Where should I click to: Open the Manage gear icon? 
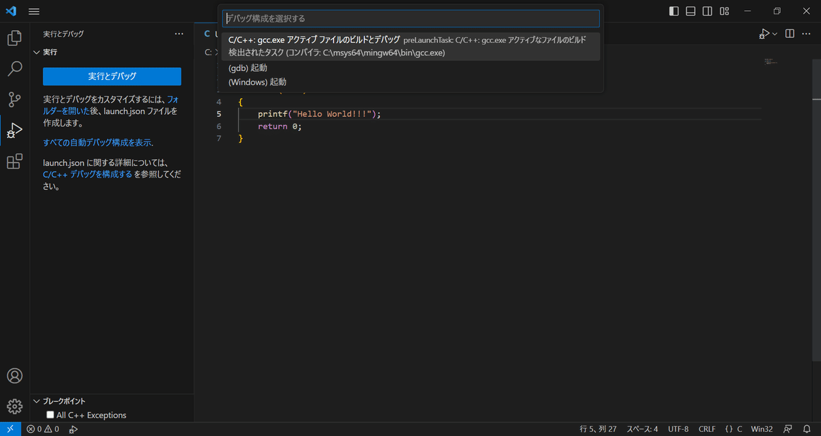(14, 406)
